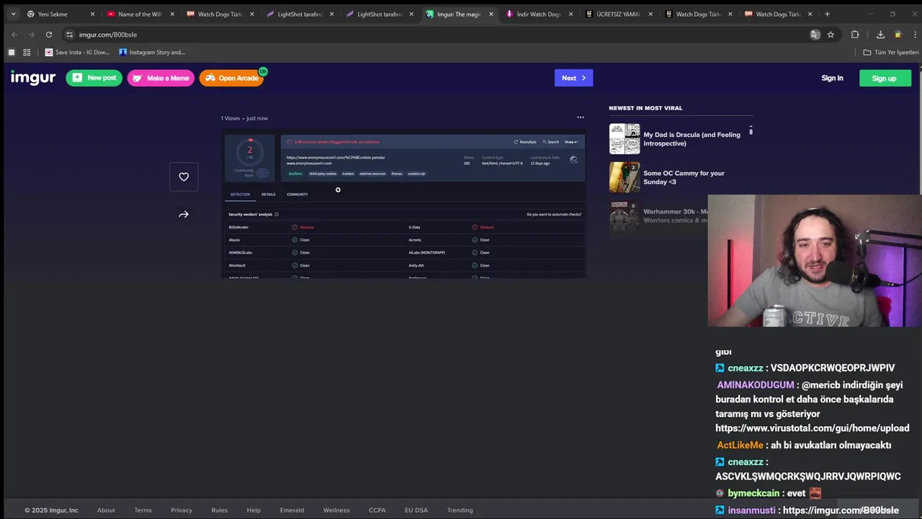Click the ActLikeMe username in chat
Image resolution: width=922 pixels, height=519 pixels.
pos(740,445)
